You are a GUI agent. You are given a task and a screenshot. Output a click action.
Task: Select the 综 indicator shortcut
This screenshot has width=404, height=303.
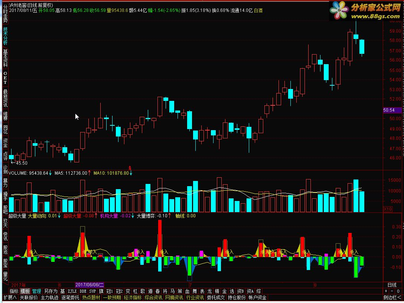(259, 291)
